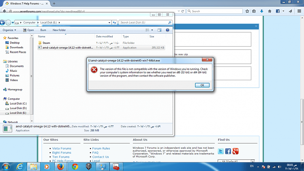Screen dimensions: 304x171
Task: Click the Twitter icon under Find Us
Action: [x=221, y=151]
